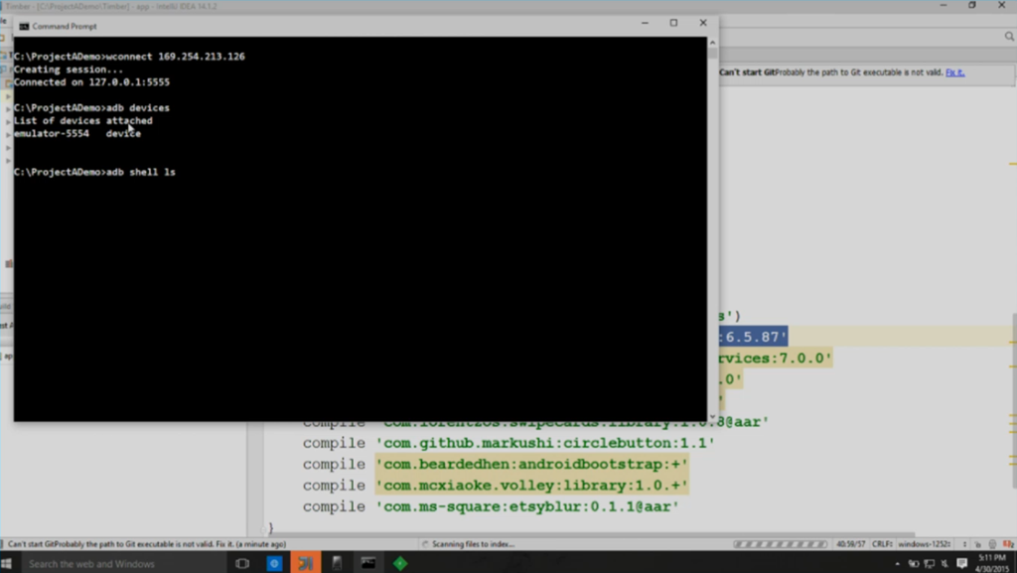Minimize the IntelliJ IDEA window
Screen dimensions: 1017x573
tap(944, 5)
